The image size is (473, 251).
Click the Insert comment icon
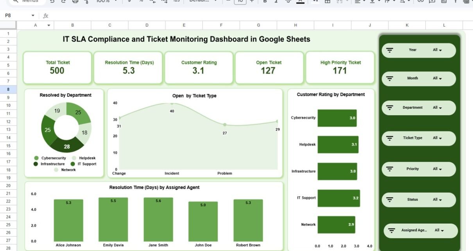(432, 2)
